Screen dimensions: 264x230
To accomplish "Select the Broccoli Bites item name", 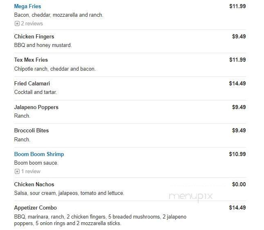I will pyautogui.click(x=31, y=131).
